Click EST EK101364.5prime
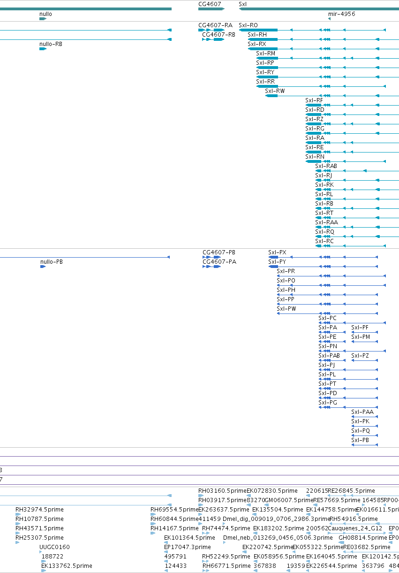This screenshot has width=399, height=573. point(189,538)
